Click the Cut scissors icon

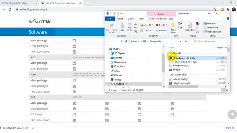(136, 24)
